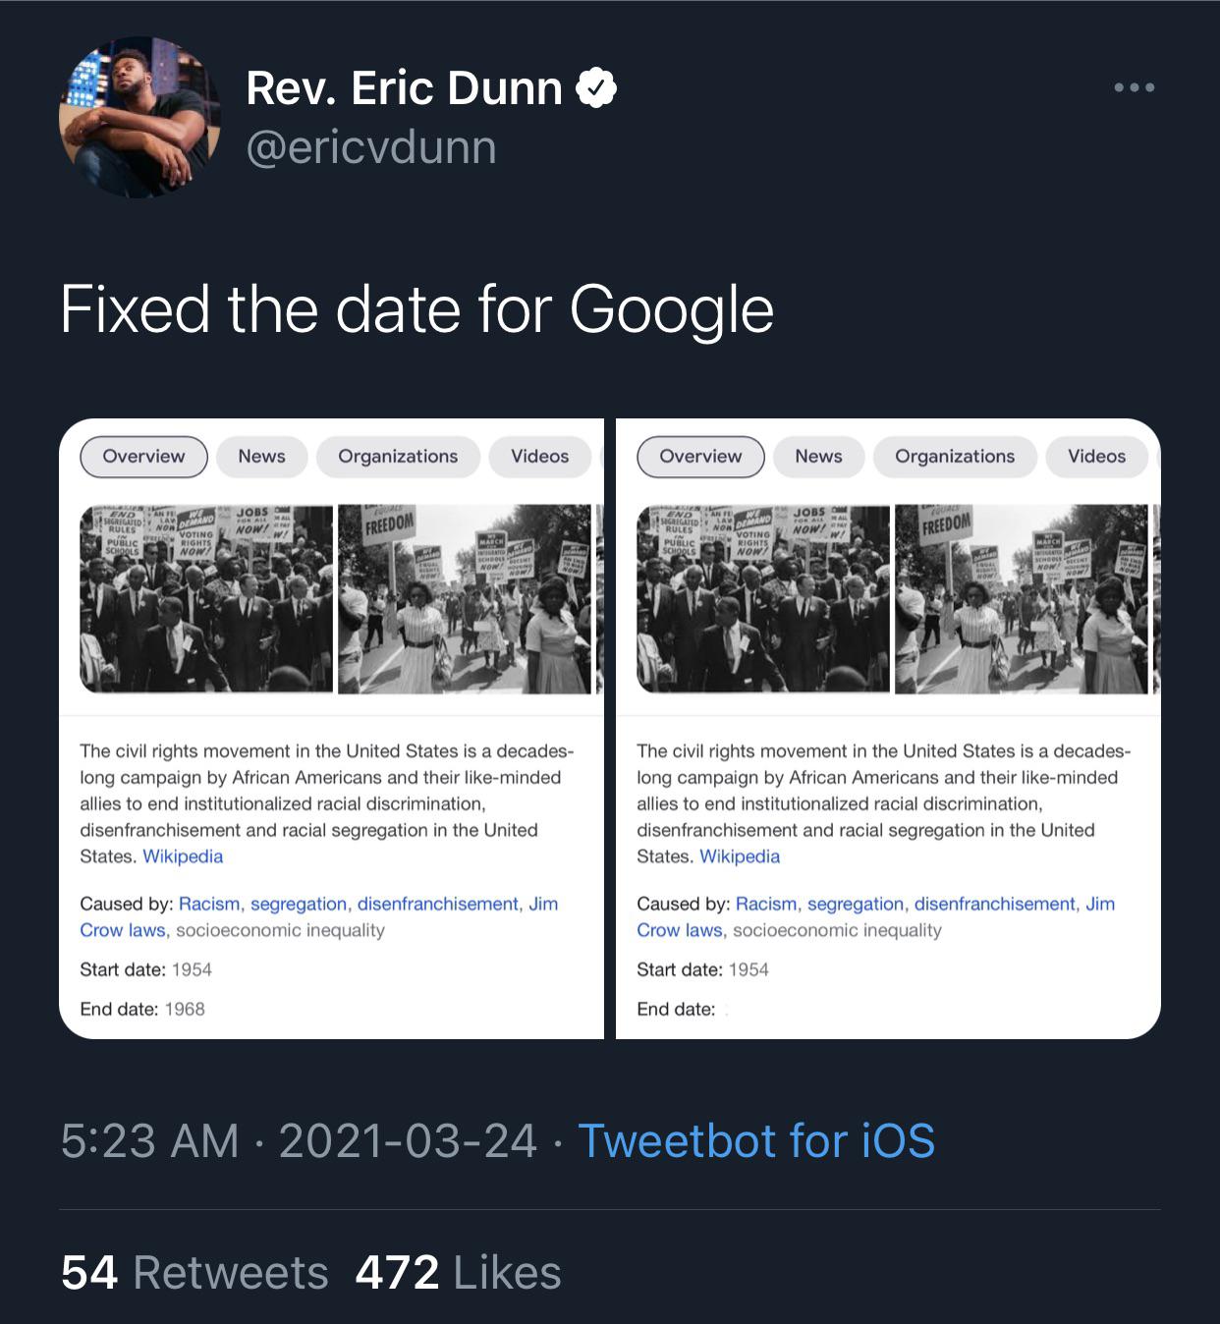Select the Organizations tab in left screenshot
The height and width of the screenshot is (1324, 1220).
coord(398,457)
